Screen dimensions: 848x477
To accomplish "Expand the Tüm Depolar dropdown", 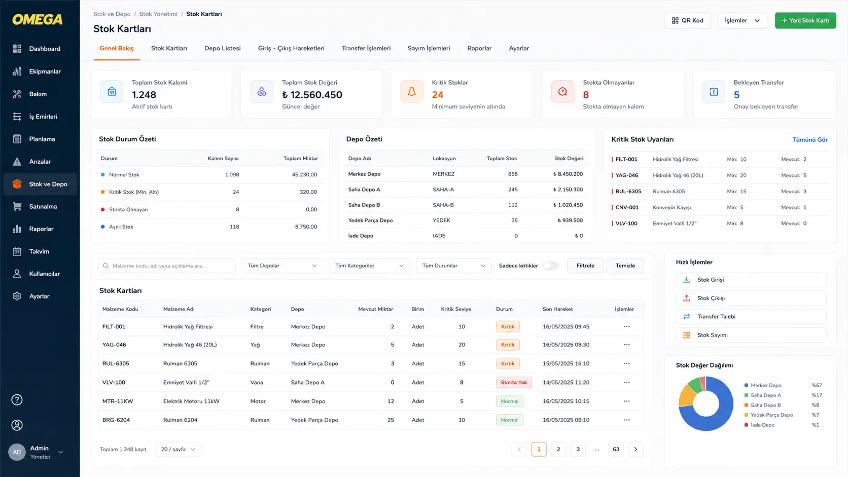I will (282, 266).
